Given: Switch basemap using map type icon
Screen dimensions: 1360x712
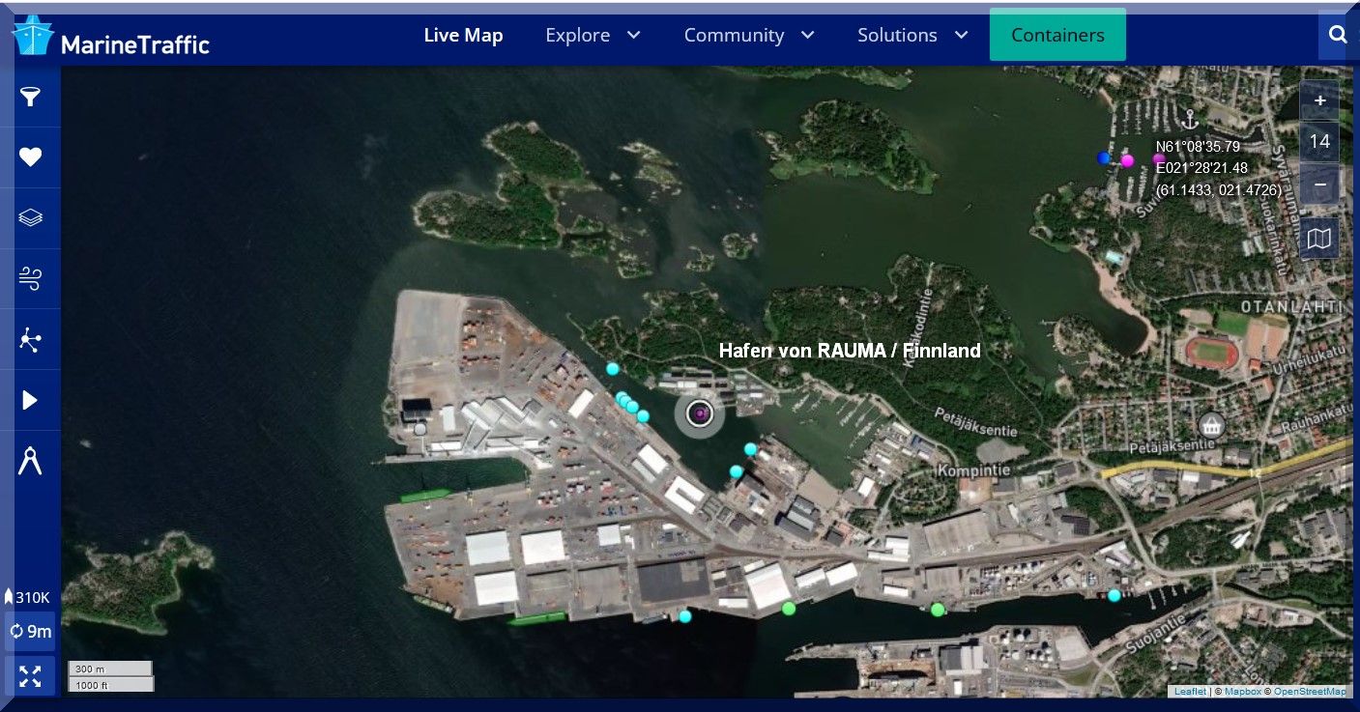Looking at the screenshot, I should pos(1319,239).
